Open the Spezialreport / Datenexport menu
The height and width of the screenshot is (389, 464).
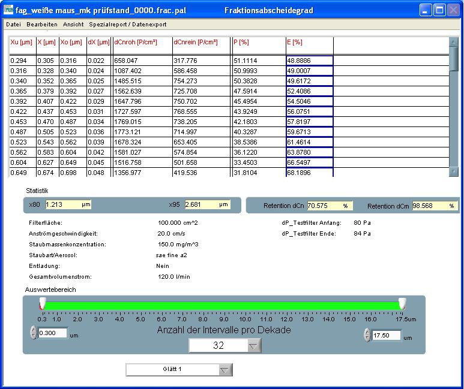128,25
